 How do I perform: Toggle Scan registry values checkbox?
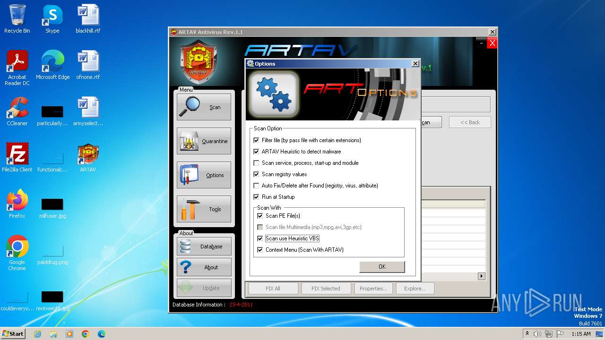(257, 174)
